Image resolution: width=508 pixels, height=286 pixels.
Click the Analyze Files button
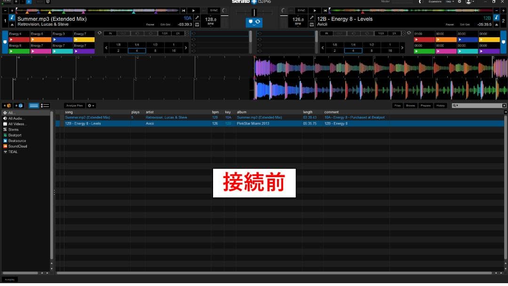point(74,106)
